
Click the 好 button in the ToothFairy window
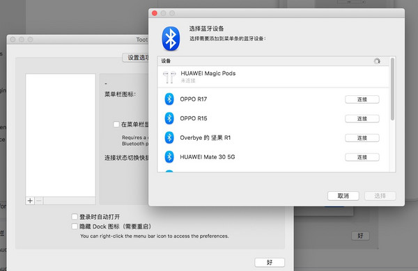(270, 263)
